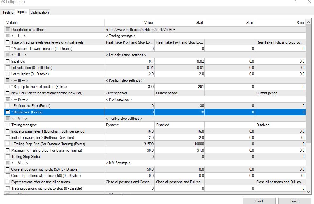Click the vertical scrollbar thumb
Screen dimensions: 314x204
(308, 84)
